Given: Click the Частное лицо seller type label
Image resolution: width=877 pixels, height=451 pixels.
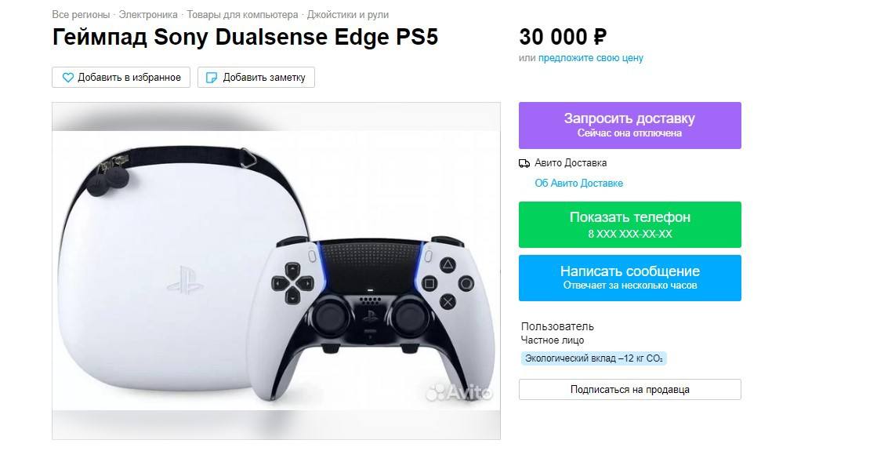Looking at the screenshot, I should click(552, 340).
